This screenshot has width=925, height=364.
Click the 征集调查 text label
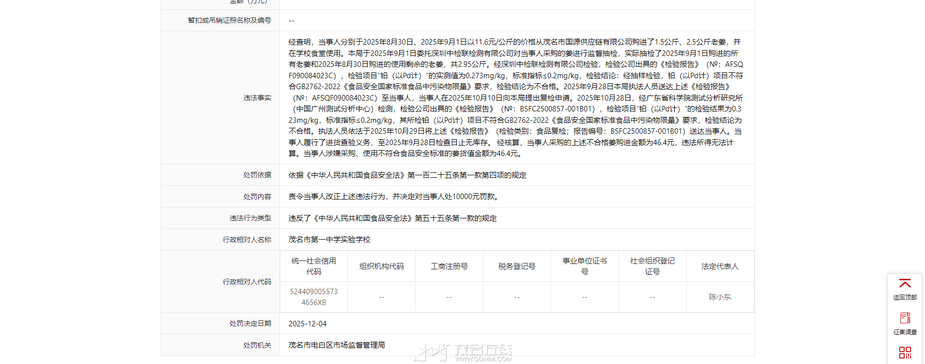(905, 332)
